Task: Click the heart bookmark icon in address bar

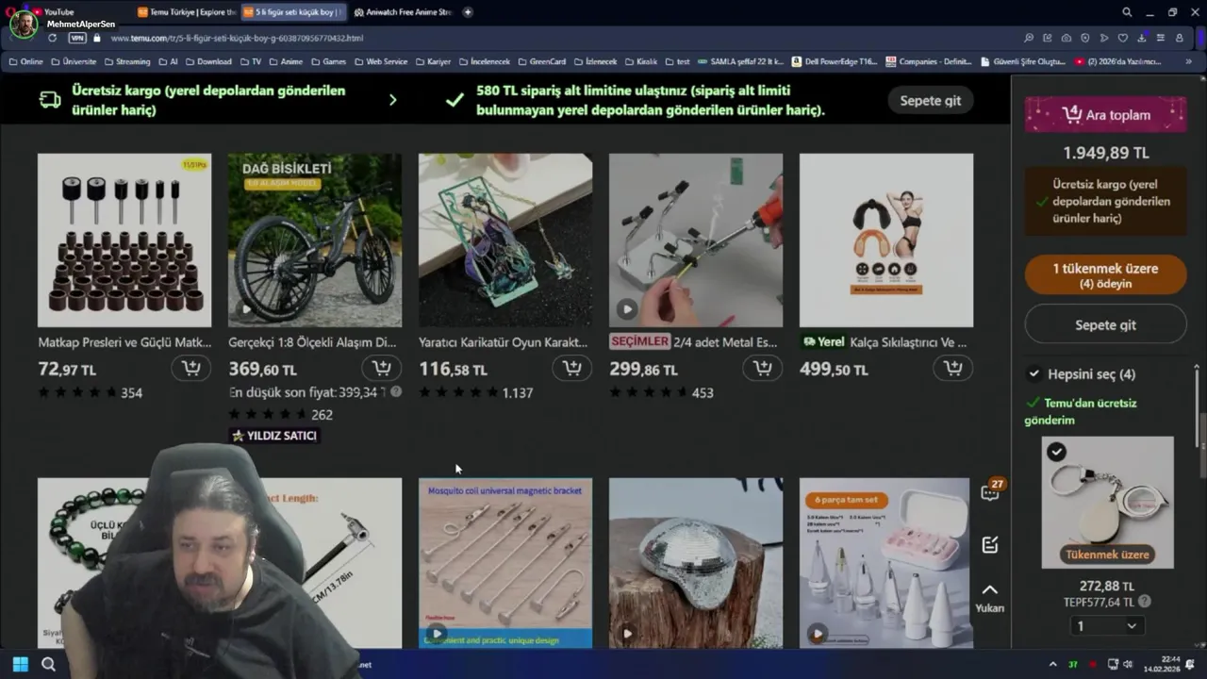Action: pyautogui.click(x=1122, y=38)
